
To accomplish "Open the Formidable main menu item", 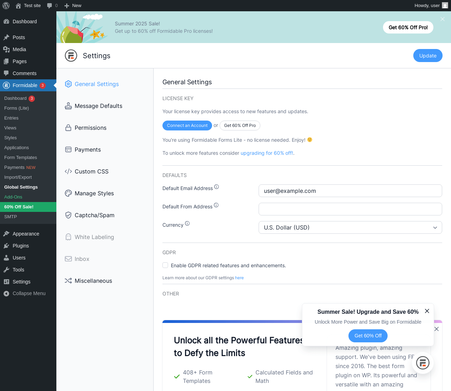I will pos(28,85).
